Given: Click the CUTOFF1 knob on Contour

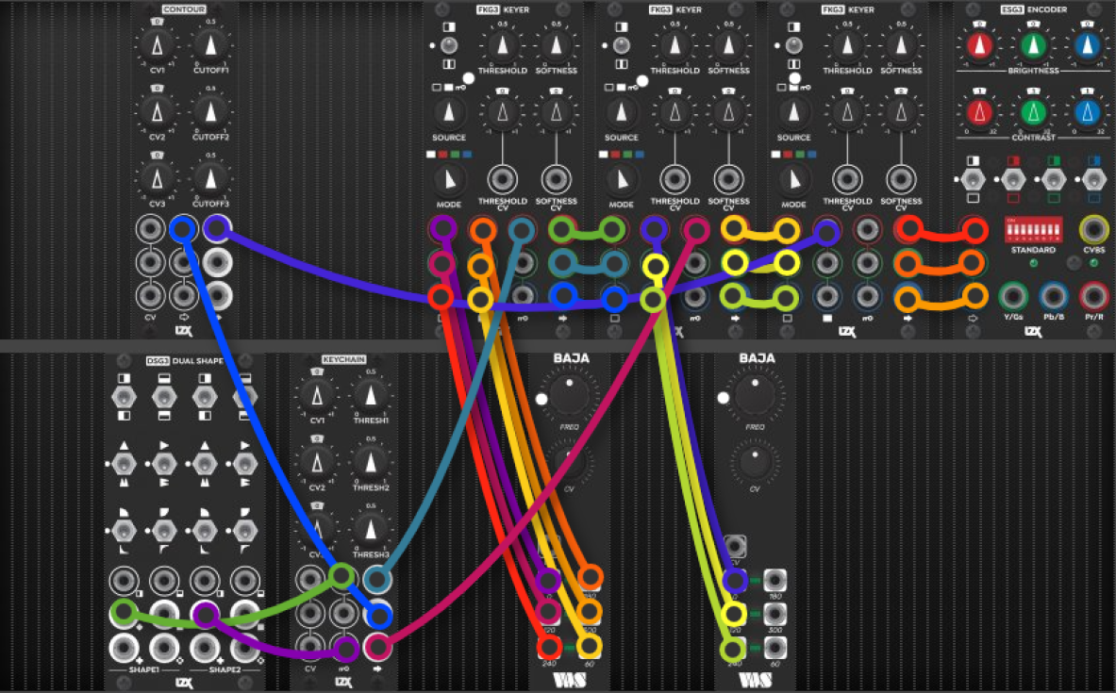Looking at the screenshot, I should click(x=210, y=45).
